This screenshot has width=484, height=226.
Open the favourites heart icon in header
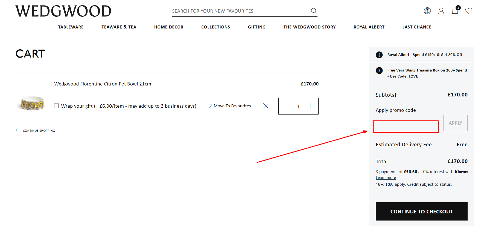[x=469, y=11]
